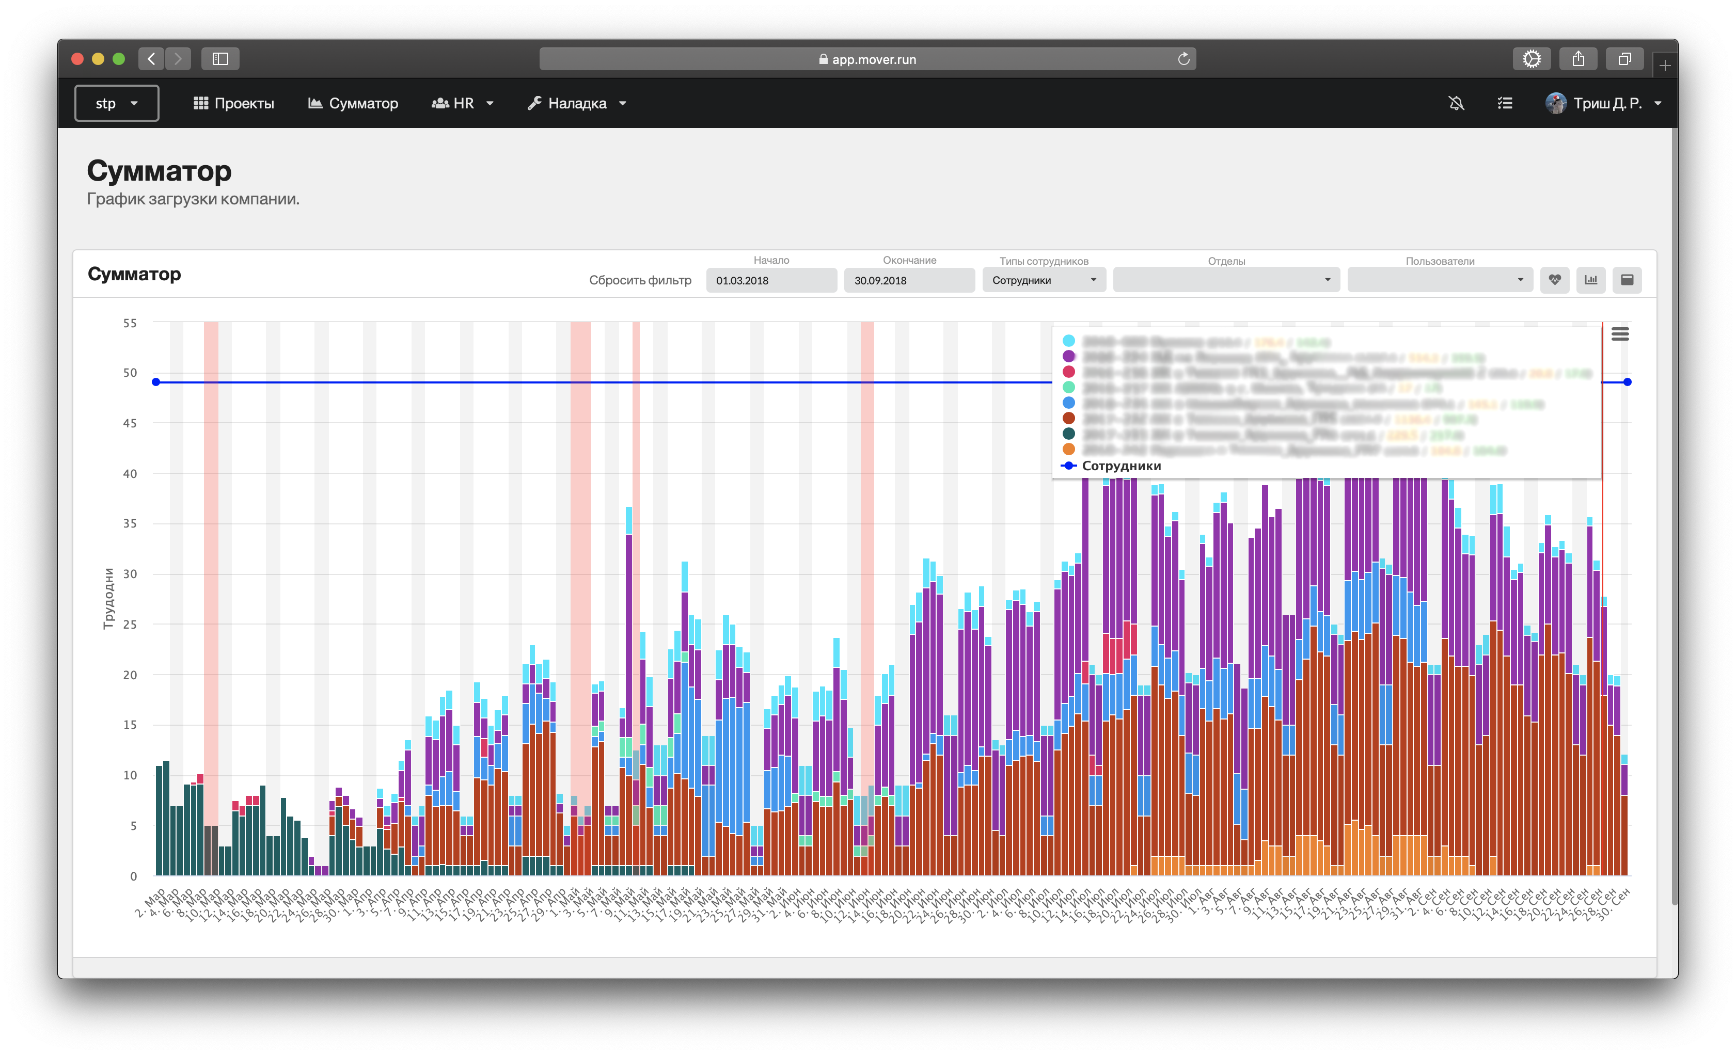
Task: Open the chart hamburger menu
Action: pos(1620,334)
